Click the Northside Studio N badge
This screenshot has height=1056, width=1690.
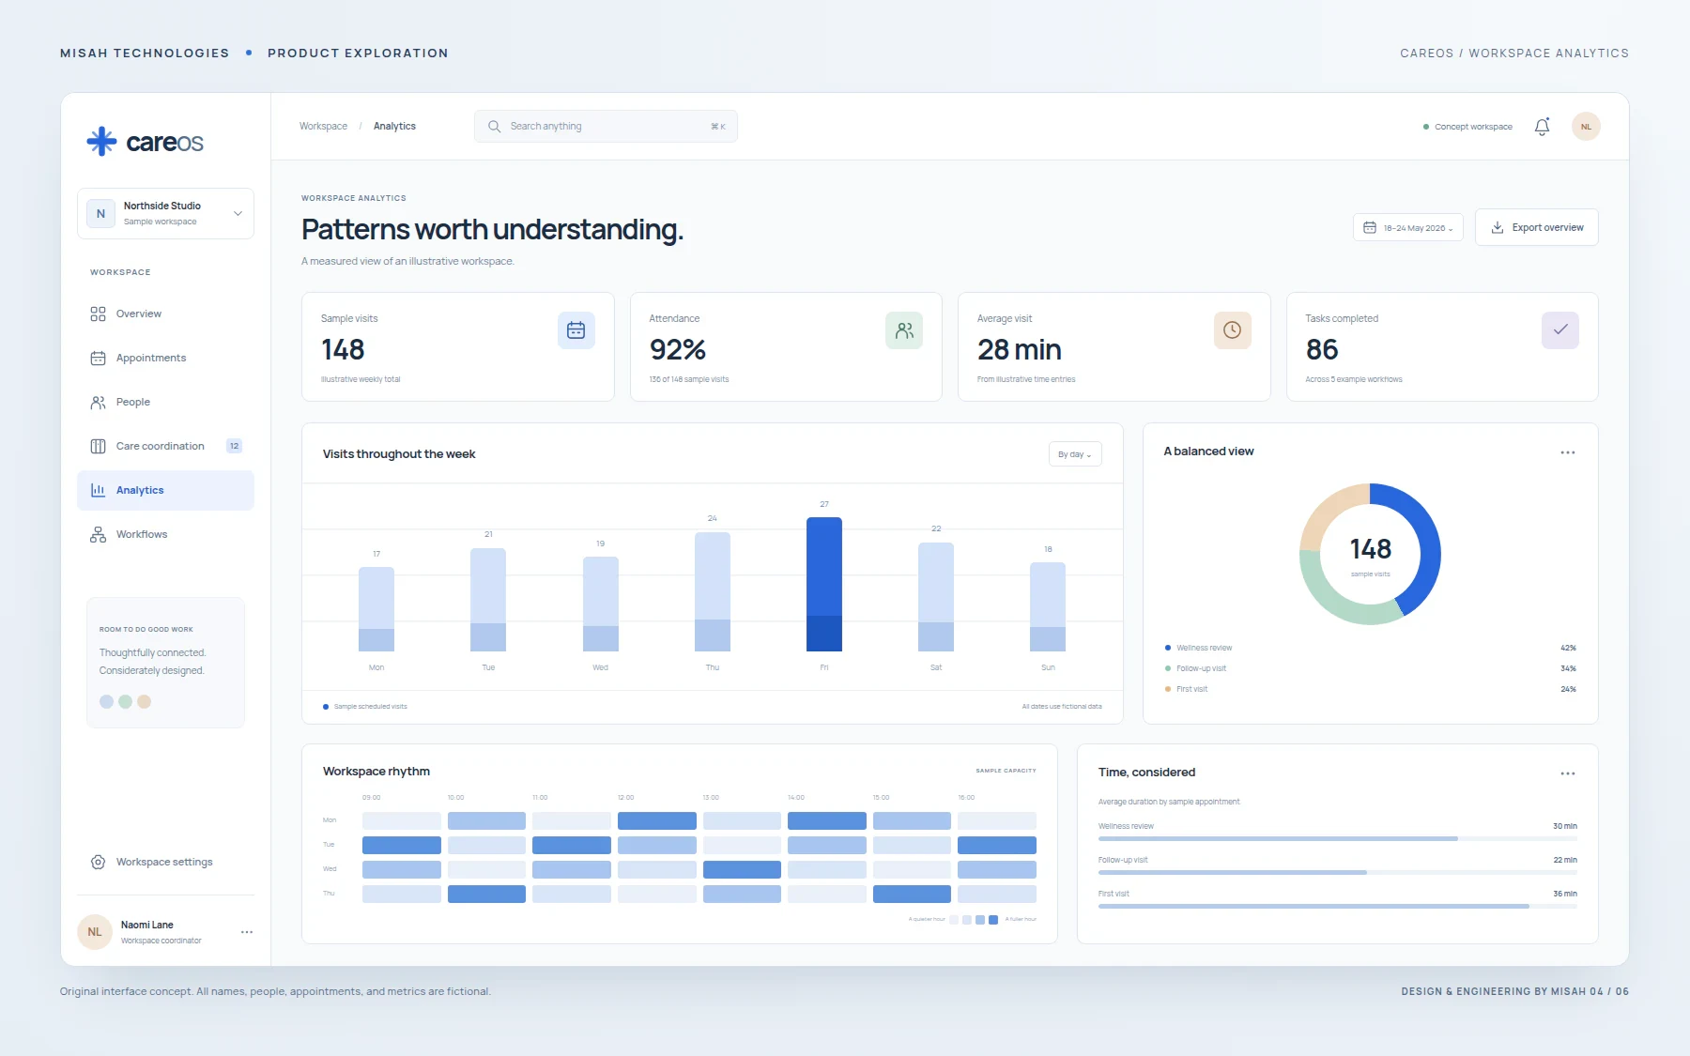click(100, 214)
